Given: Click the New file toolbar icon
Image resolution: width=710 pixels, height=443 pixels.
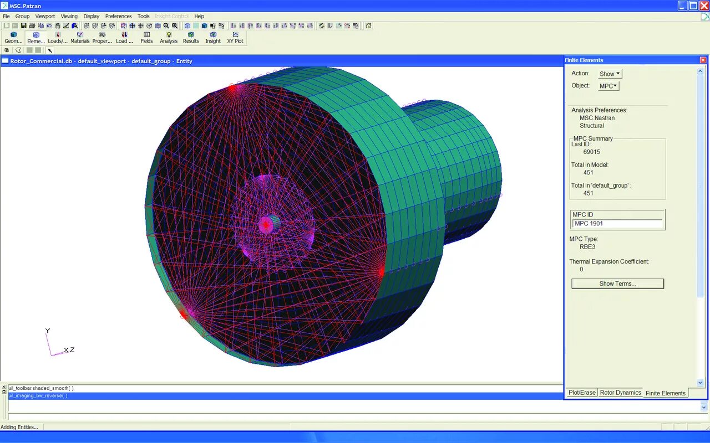Looking at the screenshot, I should click(6, 25).
